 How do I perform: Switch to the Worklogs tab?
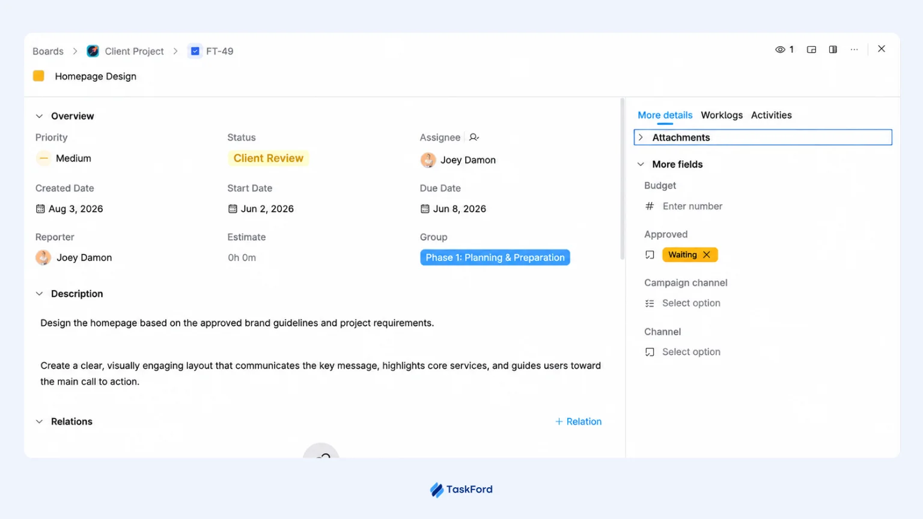pyautogui.click(x=722, y=115)
